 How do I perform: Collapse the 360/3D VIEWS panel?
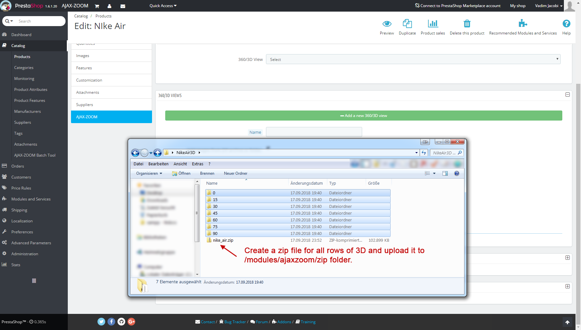click(x=567, y=95)
